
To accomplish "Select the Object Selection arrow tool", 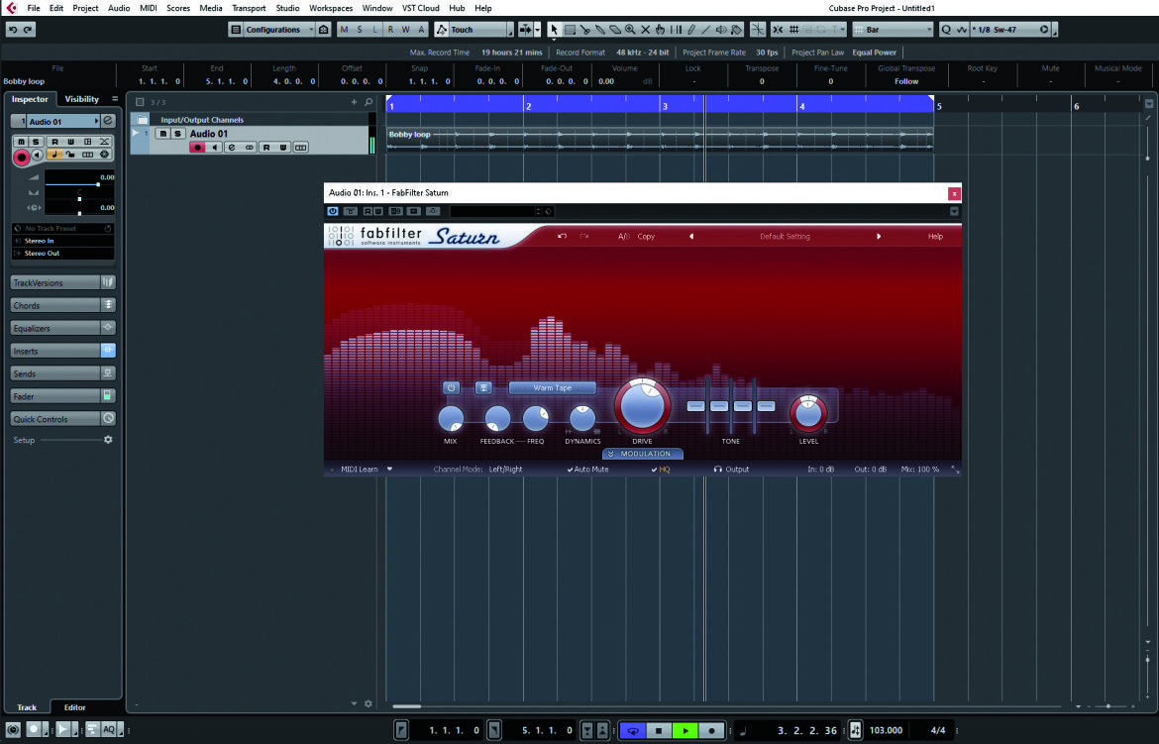I will tap(555, 30).
